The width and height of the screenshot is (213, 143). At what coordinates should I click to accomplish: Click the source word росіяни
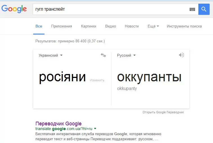click(x=62, y=77)
